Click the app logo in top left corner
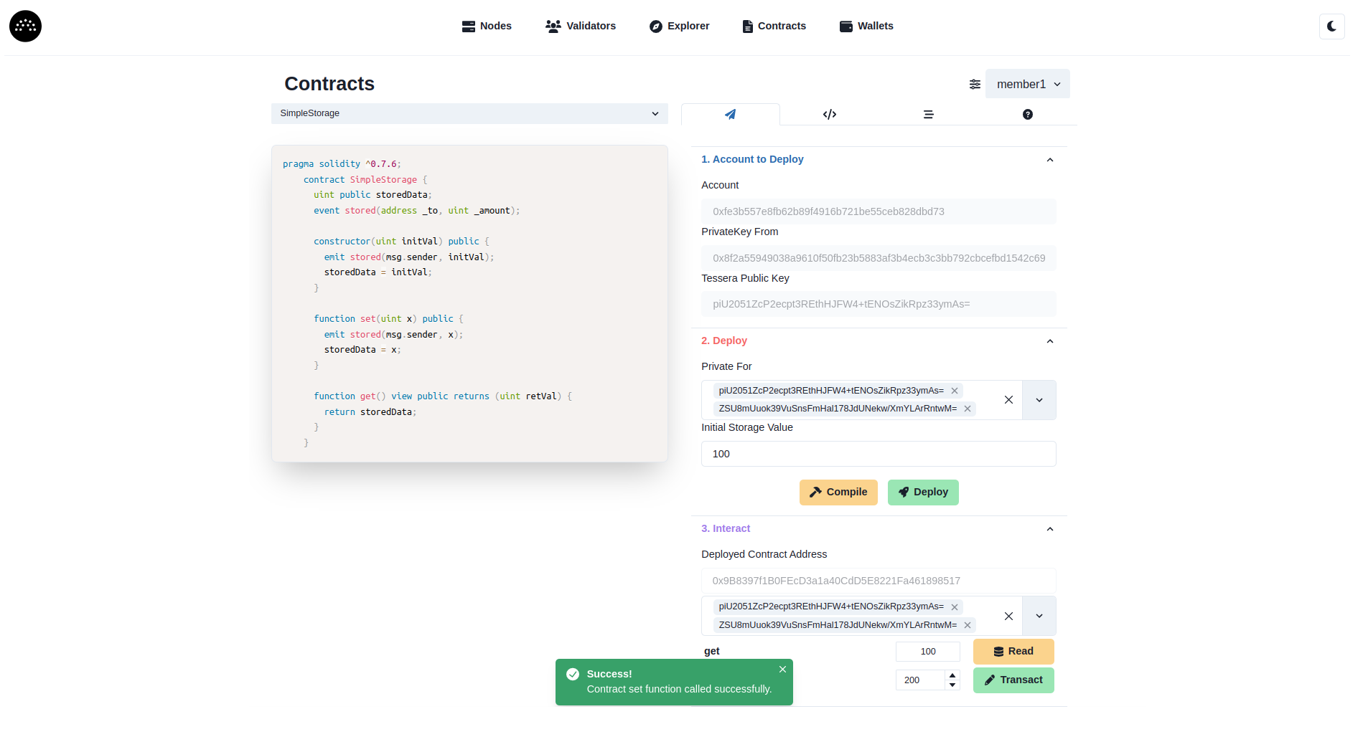This screenshot has height=747, width=1363. 24,26
